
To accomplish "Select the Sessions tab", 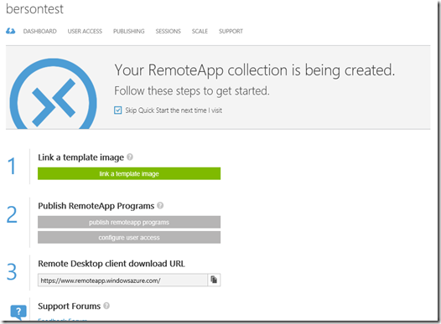I will point(169,31).
